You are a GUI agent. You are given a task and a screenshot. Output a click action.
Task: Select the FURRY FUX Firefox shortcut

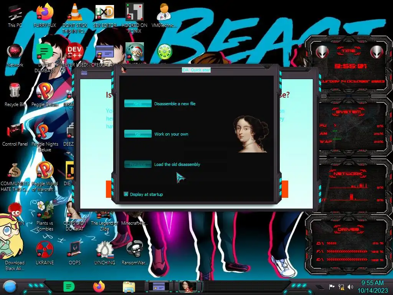45,16
